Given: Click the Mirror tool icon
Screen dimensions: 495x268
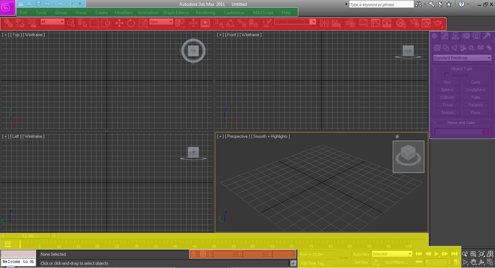Looking at the screenshot, I should [325, 24].
